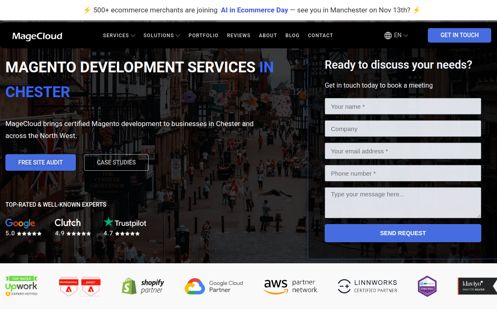497x310 pixels.
Task: Click the Trustpilot rating logo
Action: [x=125, y=222]
